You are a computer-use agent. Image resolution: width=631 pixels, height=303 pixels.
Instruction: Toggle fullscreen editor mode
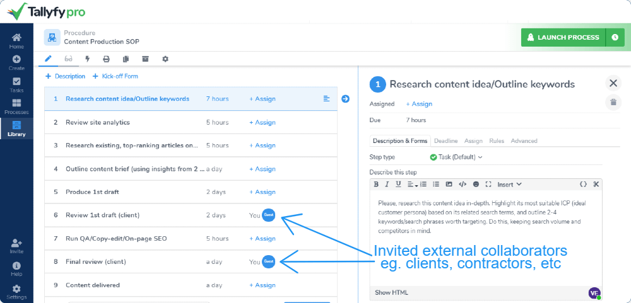(x=488, y=185)
